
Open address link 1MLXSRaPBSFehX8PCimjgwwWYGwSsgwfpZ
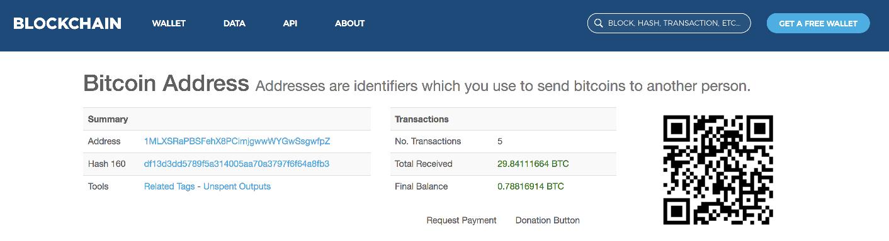click(237, 141)
